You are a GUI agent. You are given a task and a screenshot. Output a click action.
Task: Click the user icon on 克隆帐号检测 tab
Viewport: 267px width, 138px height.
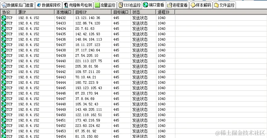[66, 5]
